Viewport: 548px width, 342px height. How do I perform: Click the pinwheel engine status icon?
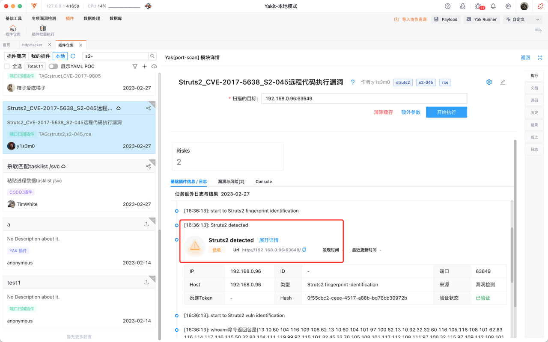[148, 6]
